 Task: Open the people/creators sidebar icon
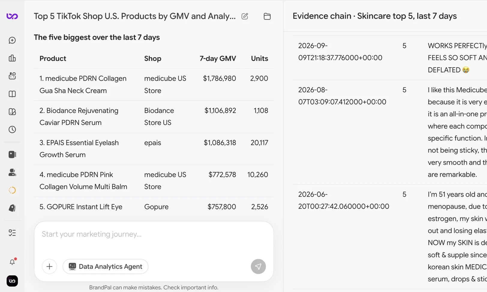(x=12, y=172)
